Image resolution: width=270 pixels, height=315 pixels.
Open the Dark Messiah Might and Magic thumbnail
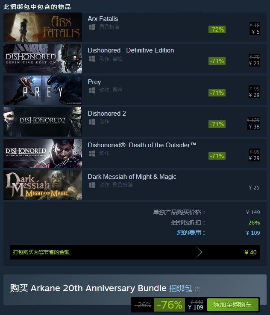[x=43, y=185]
